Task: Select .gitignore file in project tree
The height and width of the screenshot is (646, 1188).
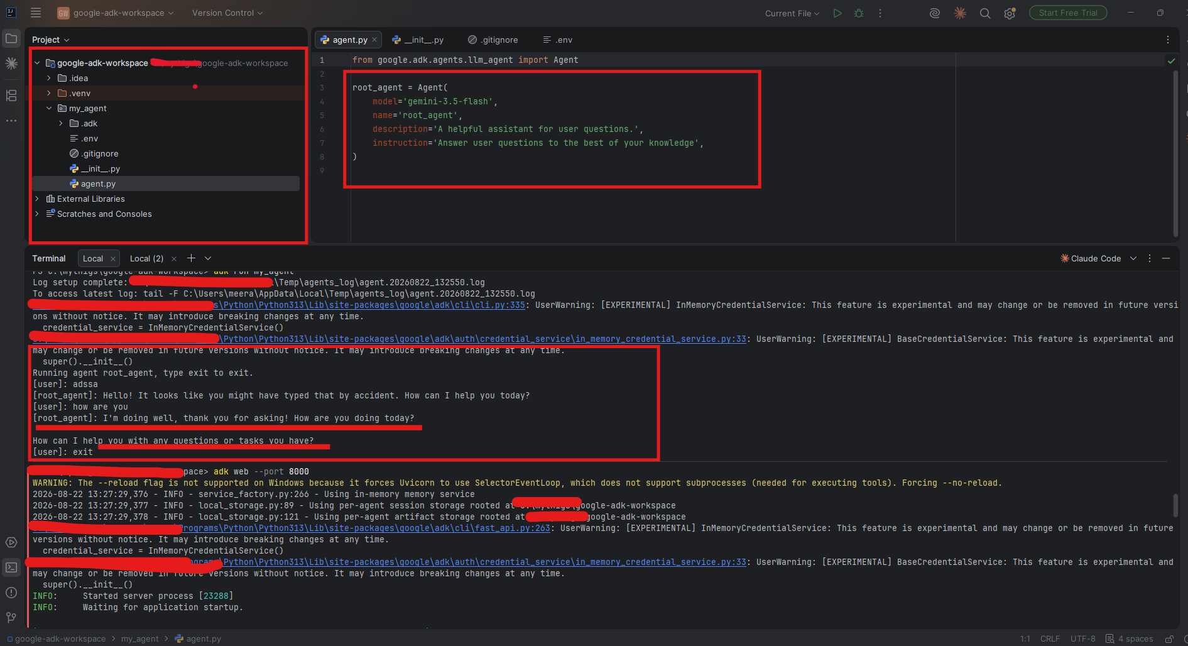Action: tap(99, 153)
